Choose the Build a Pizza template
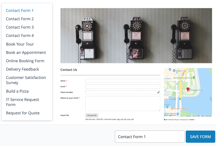The height and width of the screenshot is (146, 216). click(x=17, y=91)
